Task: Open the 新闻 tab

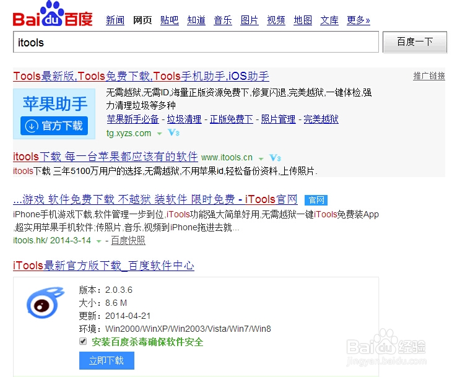Action: (115, 20)
